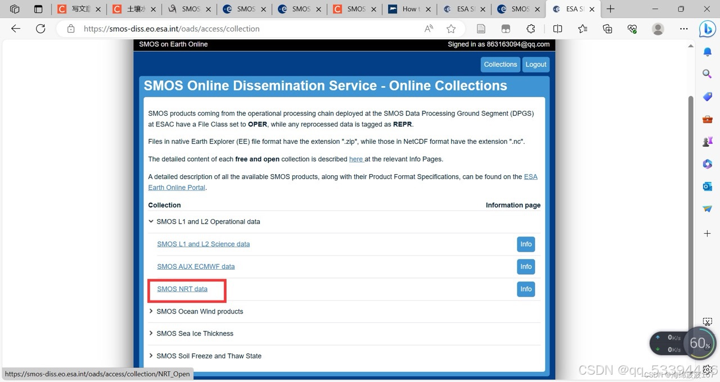
Task: Open the Favorites list
Action: (582, 29)
